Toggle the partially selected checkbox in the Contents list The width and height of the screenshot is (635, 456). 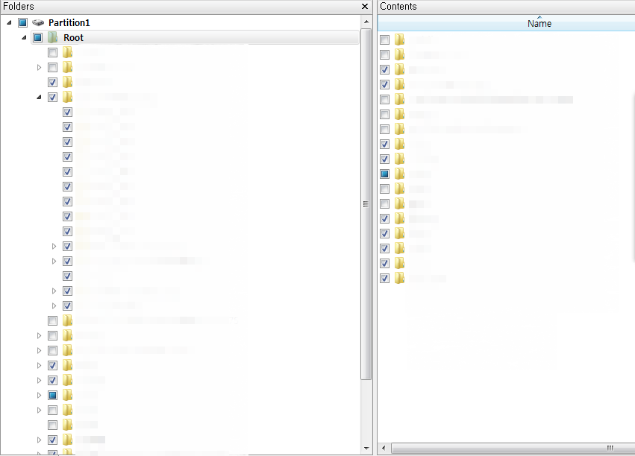385,174
